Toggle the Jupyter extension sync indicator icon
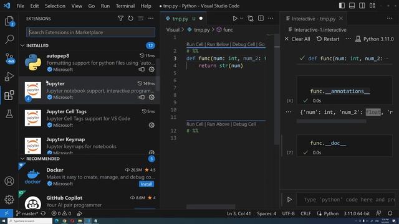This screenshot has height=224, width=399. 142,97
